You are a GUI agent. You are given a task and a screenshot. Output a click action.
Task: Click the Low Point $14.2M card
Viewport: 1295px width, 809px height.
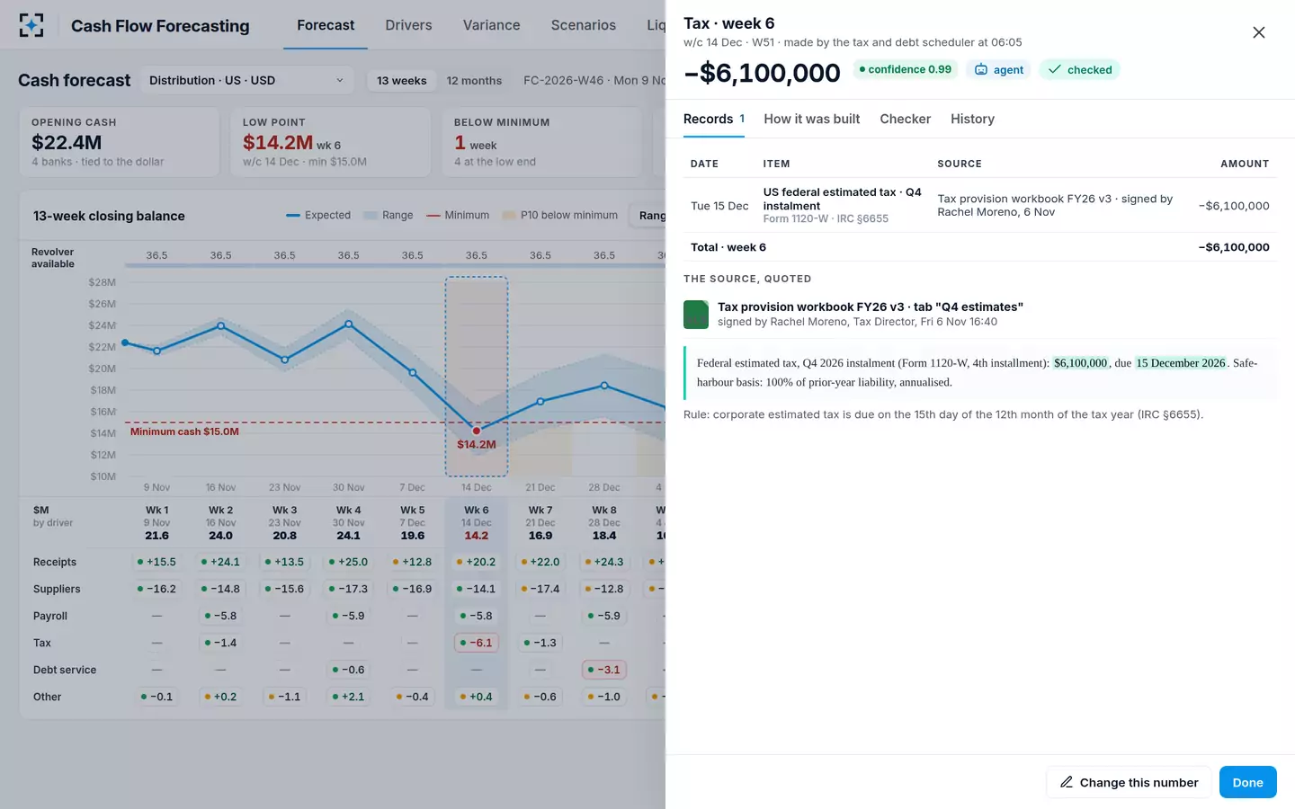tap(331, 142)
